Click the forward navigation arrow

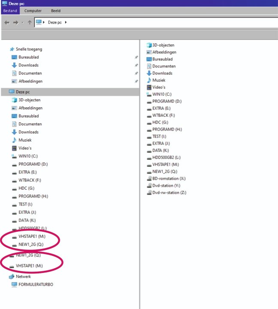click(16, 22)
